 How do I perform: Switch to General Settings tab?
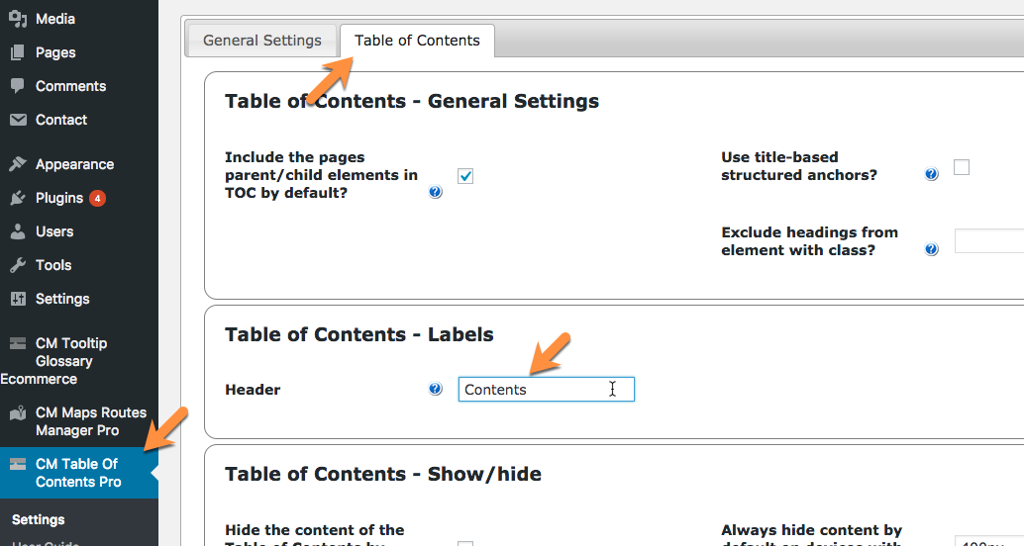[x=261, y=41]
